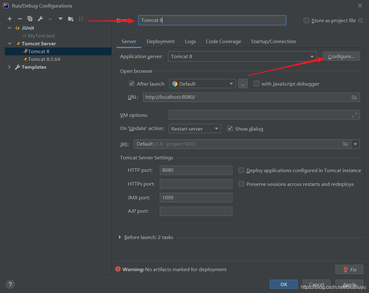Switch to the Server tab

click(x=129, y=42)
